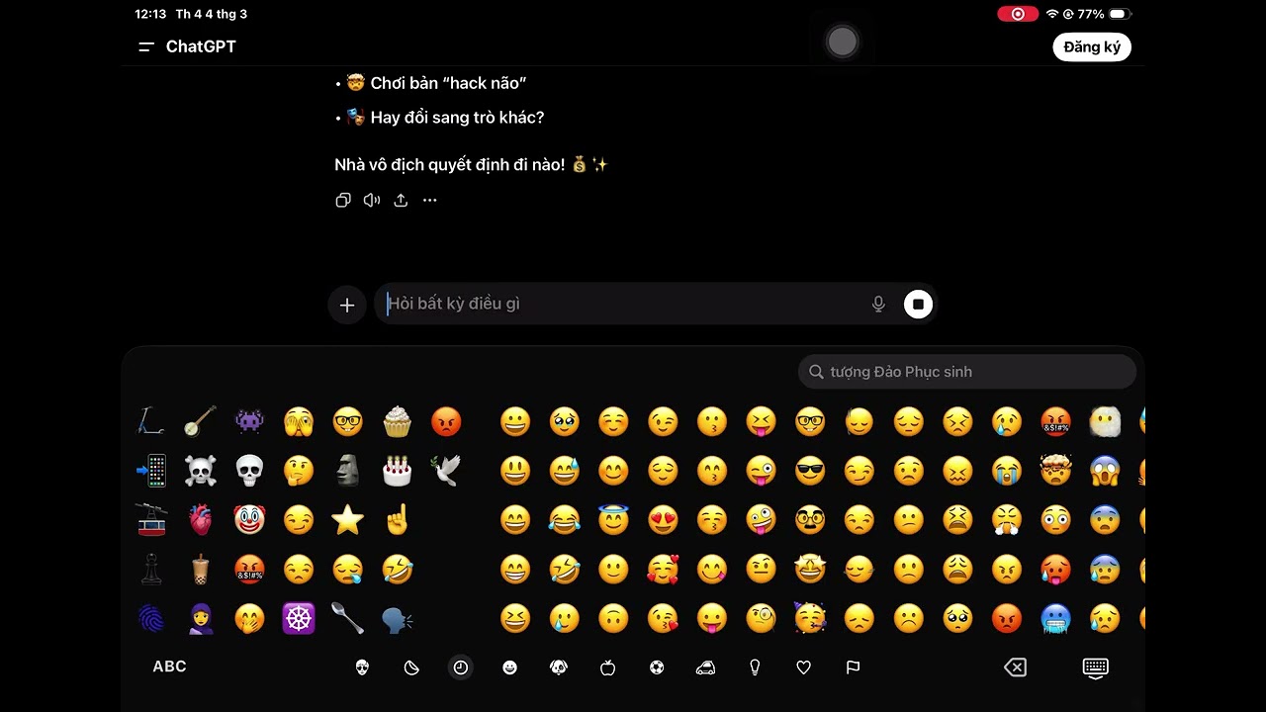This screenshot has height=712, width=1266.
Task: Insert the moai statue emoji
Action: click(347, 471)
